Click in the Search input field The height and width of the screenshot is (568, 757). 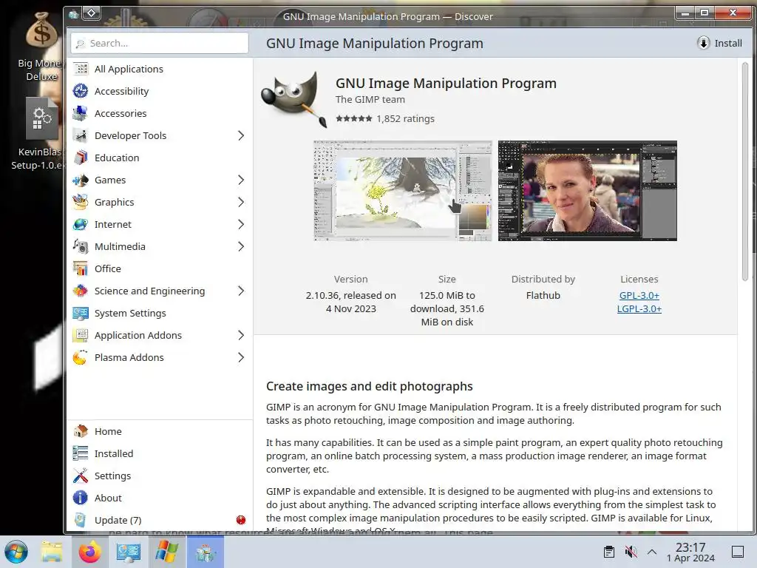point(160,43)
